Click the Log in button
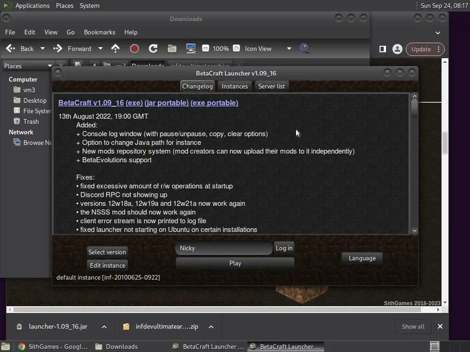This screenshot has width=470, height=352. pyautogui.click(x=284, y=248)
